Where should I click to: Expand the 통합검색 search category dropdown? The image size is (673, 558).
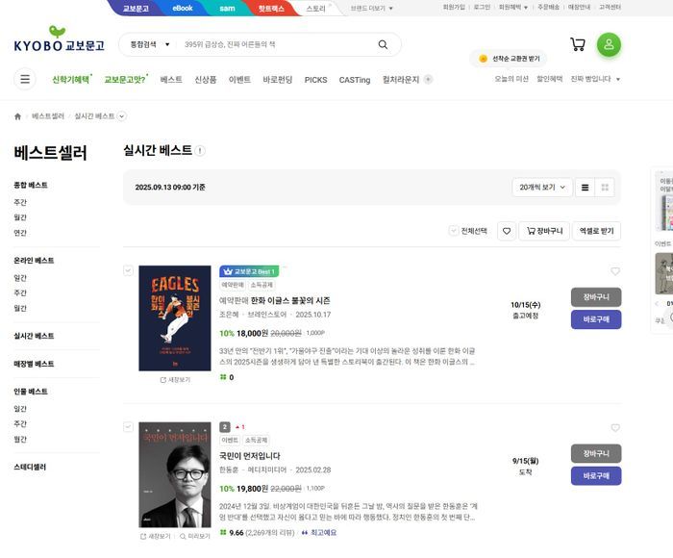[149, 44]
